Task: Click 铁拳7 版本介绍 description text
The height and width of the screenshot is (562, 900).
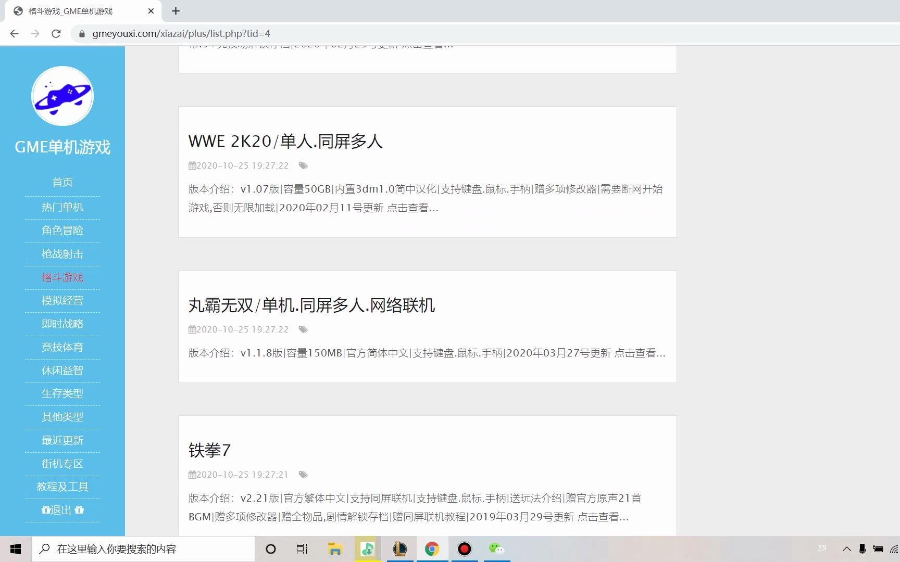Action: point(415,507)
